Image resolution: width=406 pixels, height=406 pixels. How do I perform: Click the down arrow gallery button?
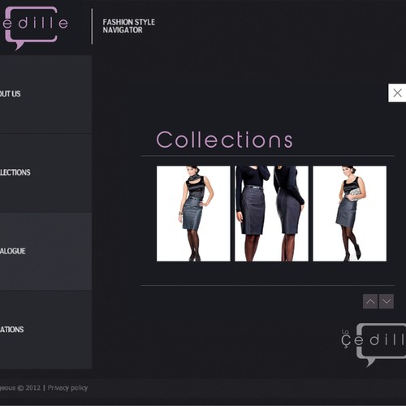[x=387, y=301]
